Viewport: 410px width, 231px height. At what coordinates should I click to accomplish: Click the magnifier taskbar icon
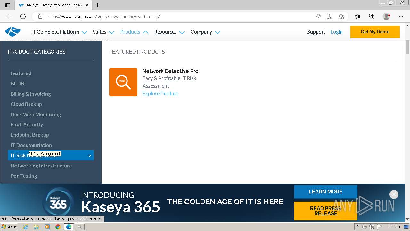click(x=79, y=227)
